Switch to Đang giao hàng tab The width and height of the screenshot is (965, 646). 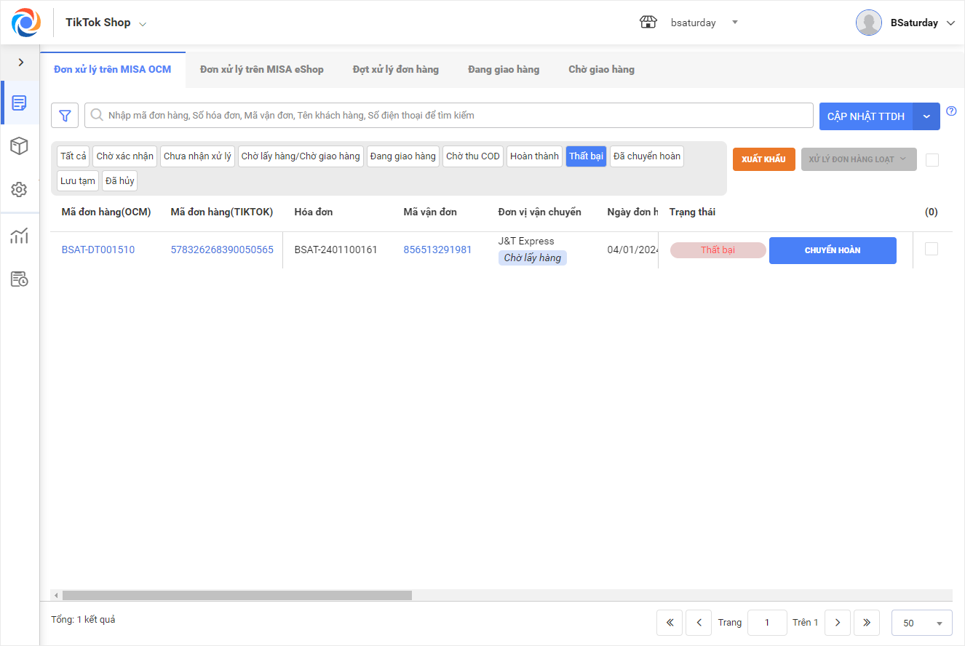(504, 70)
